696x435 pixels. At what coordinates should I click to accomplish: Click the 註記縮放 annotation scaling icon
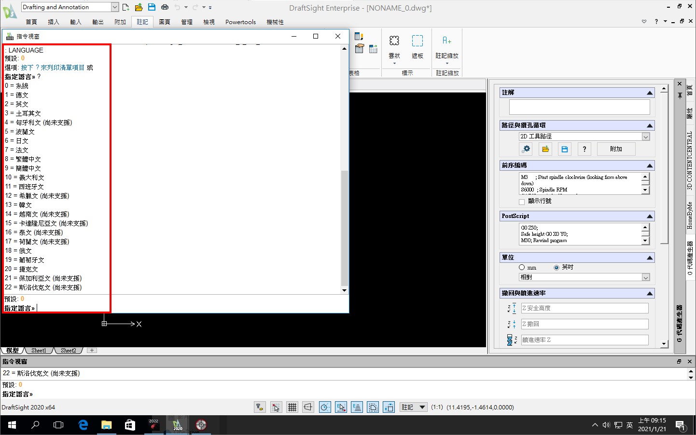click(x=447, y=41)
